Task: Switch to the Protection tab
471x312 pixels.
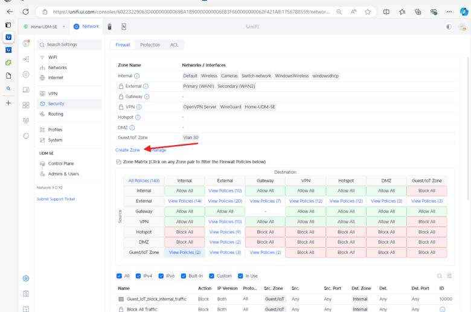Action: pyautogui.click(x=150, y=45)
